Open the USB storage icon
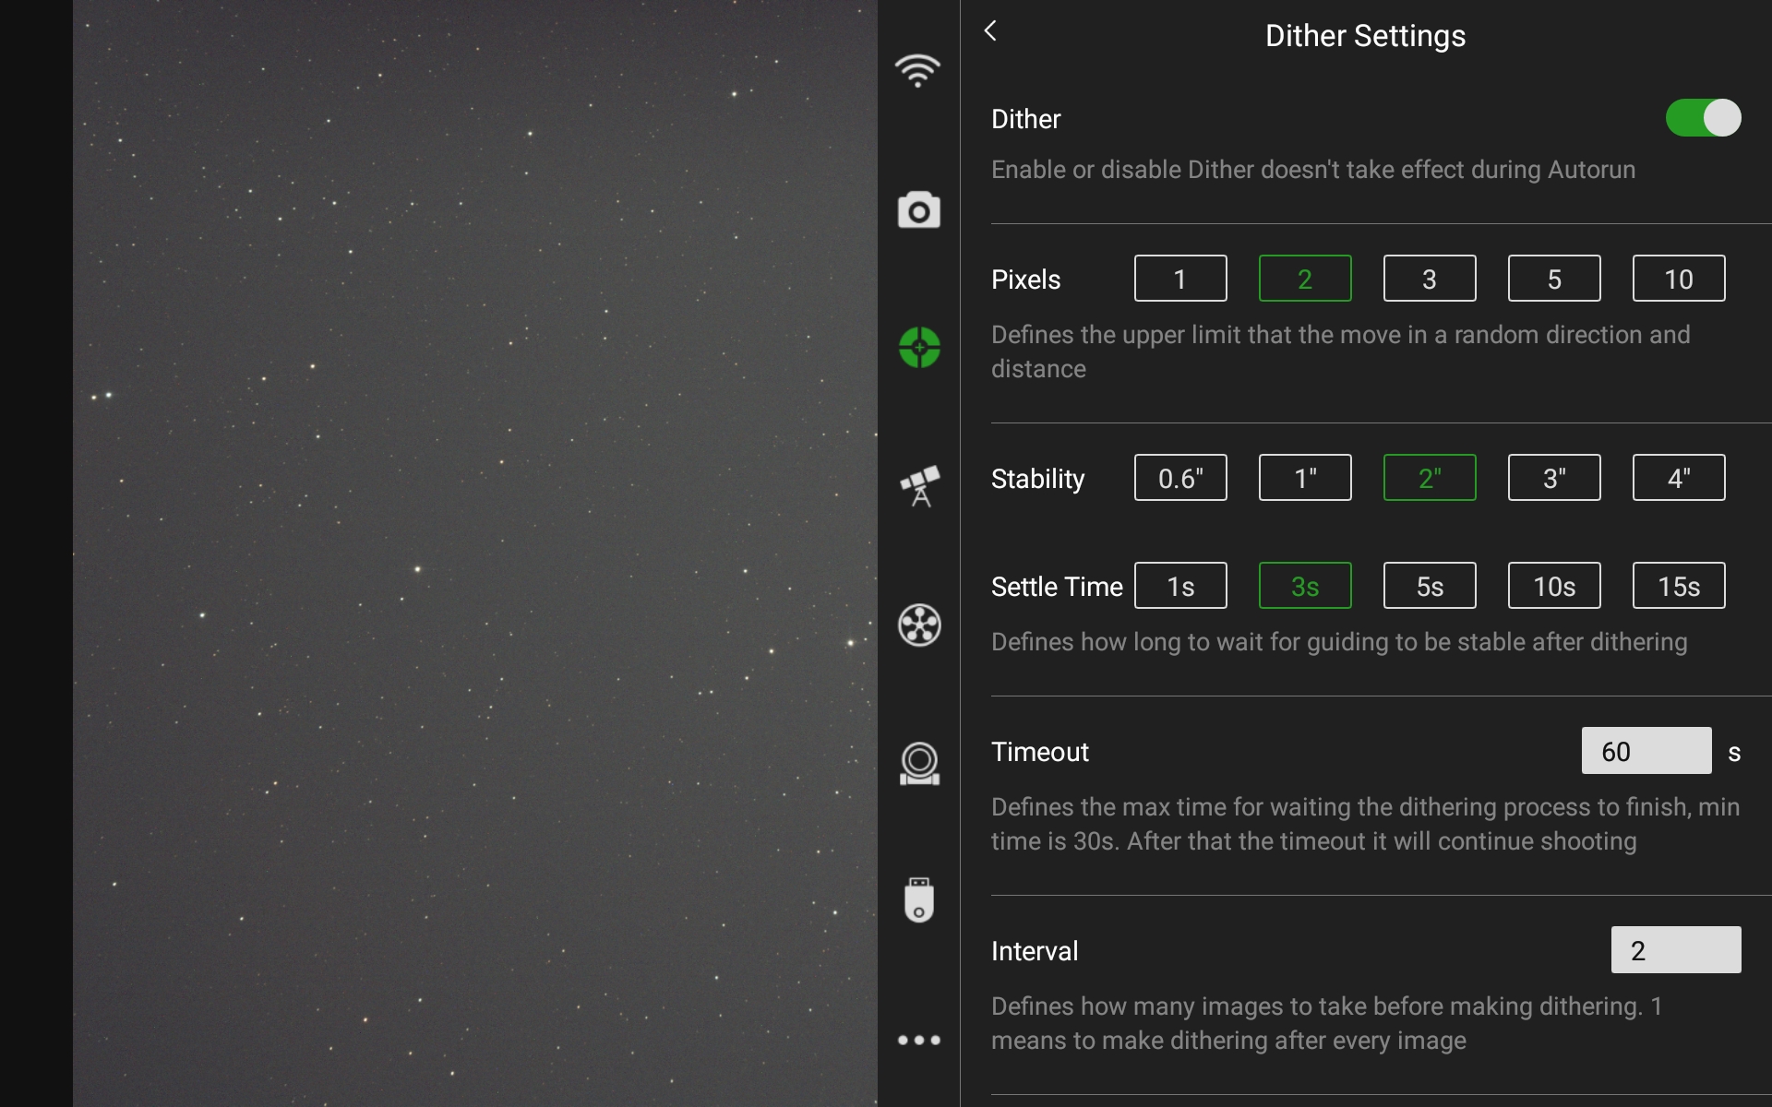This screenshot has height=1107, width=1772. point(919,900)
